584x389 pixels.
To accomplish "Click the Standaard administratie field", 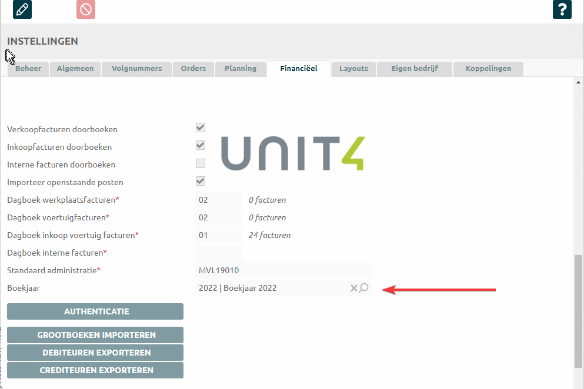I will click(283, 270).
